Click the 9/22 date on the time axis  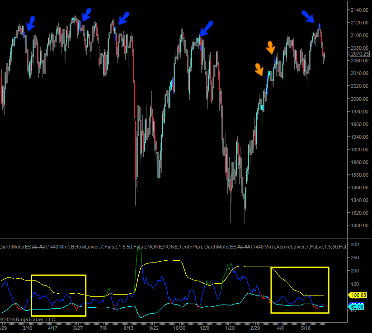pos(154,328)
